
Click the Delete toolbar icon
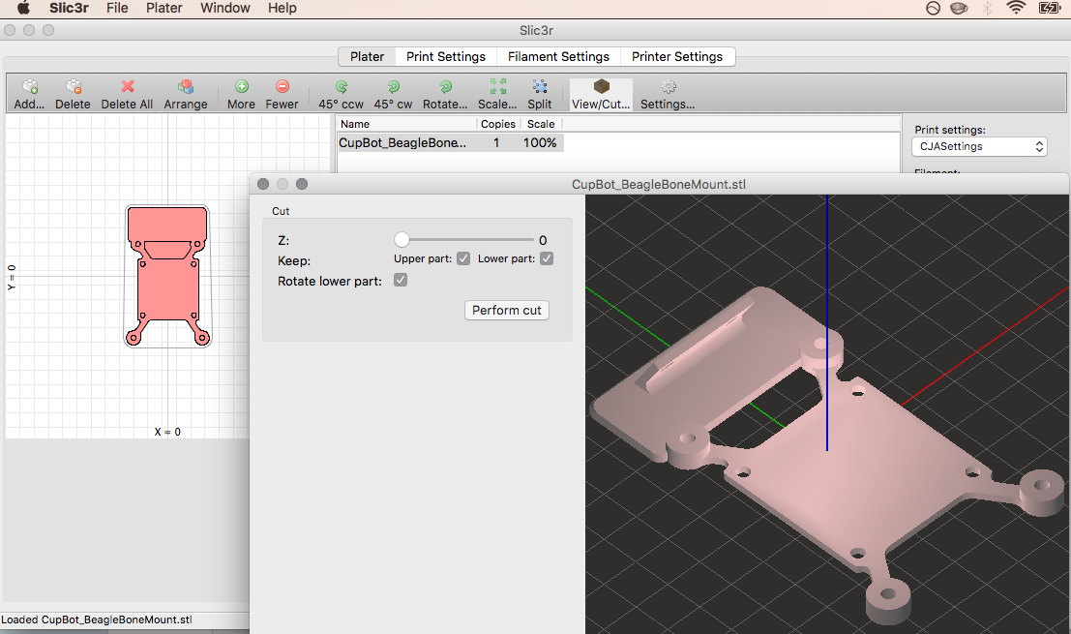coord(74,87)
